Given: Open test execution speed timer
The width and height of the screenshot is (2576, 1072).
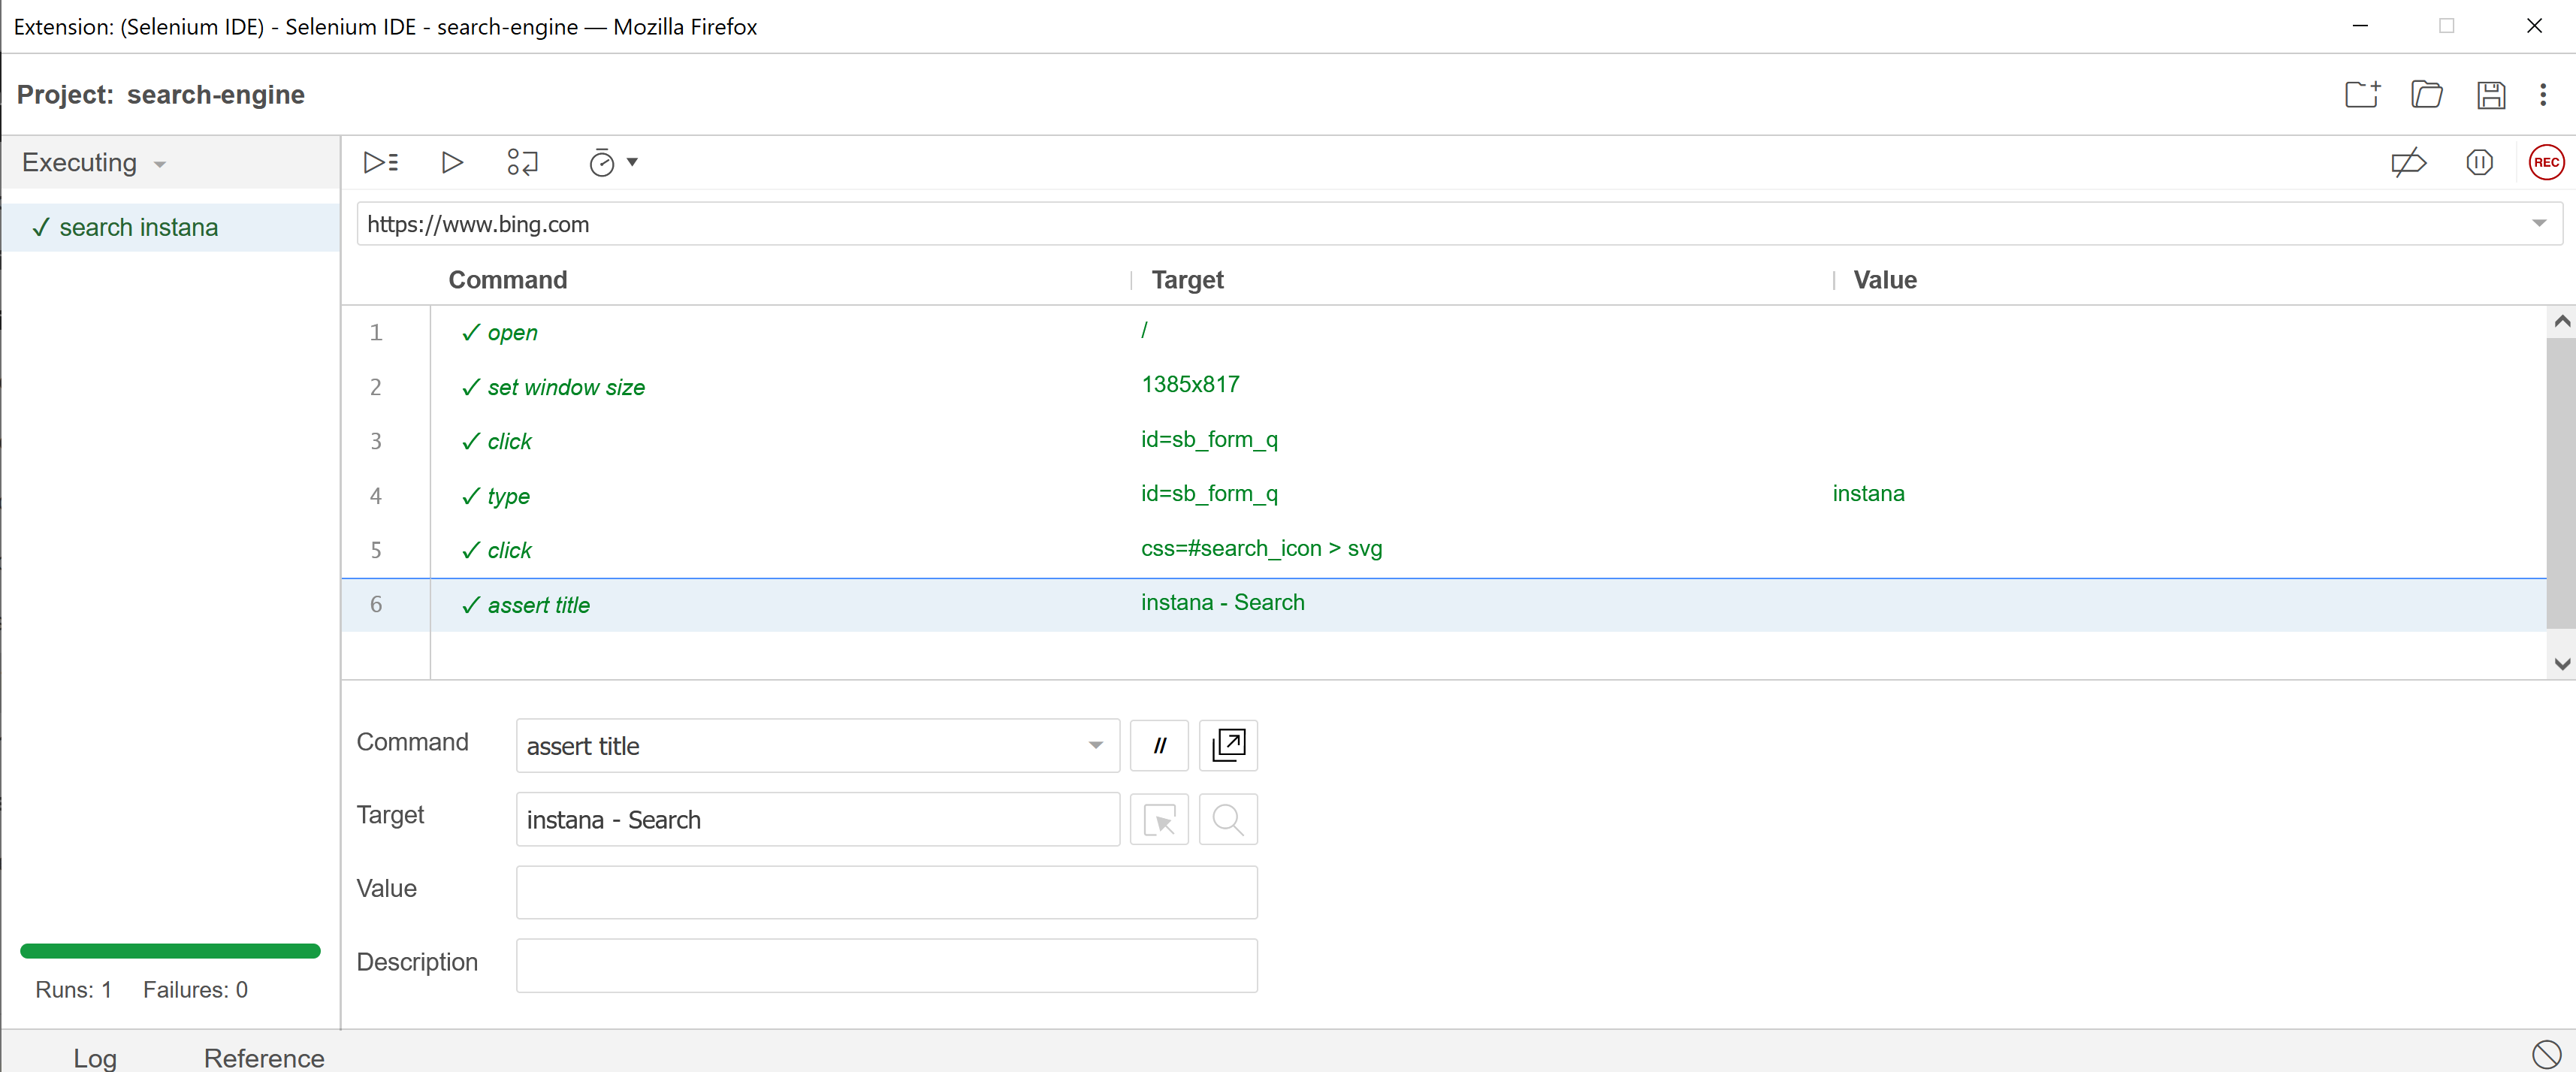Looking at the screenshot, I should 612,162.
